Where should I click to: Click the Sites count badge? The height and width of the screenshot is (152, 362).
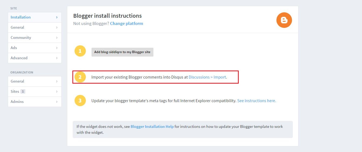click(x=23, y=91)
